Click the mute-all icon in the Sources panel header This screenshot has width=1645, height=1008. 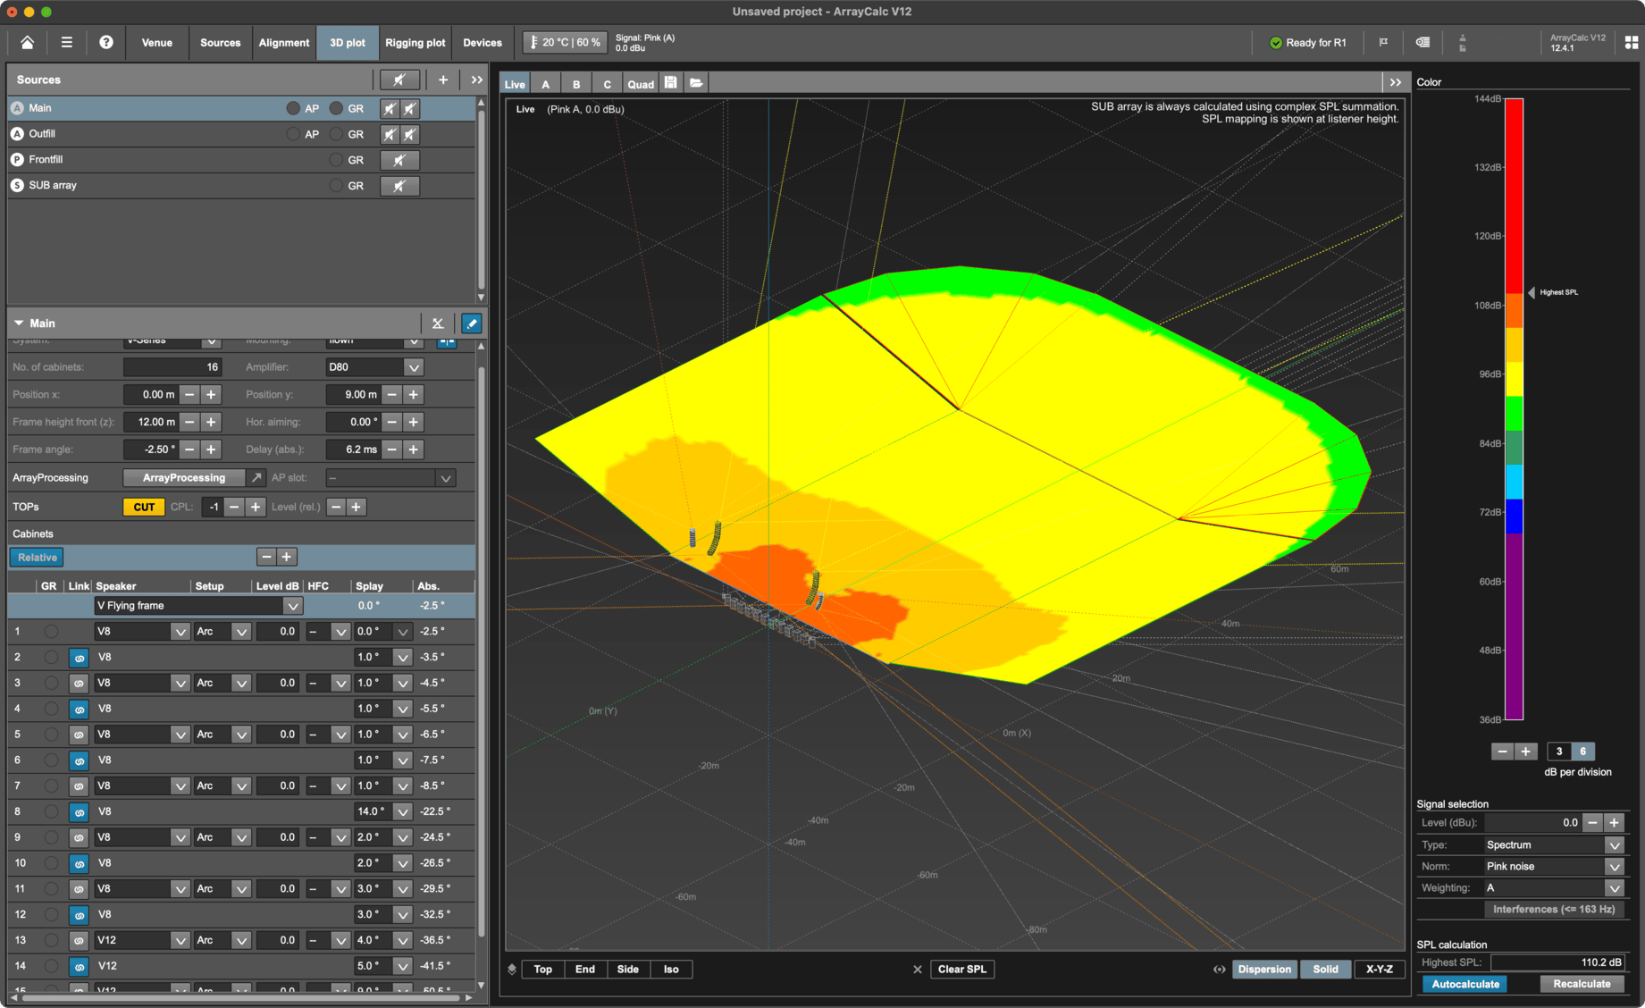[399, 80]
